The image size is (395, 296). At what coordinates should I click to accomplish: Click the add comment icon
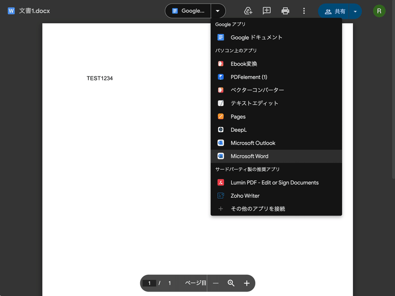(267, 11)
